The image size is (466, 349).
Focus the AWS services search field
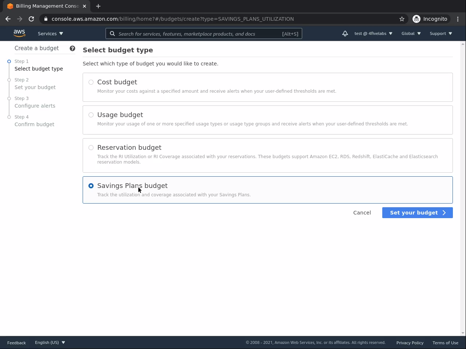[204, 34]
